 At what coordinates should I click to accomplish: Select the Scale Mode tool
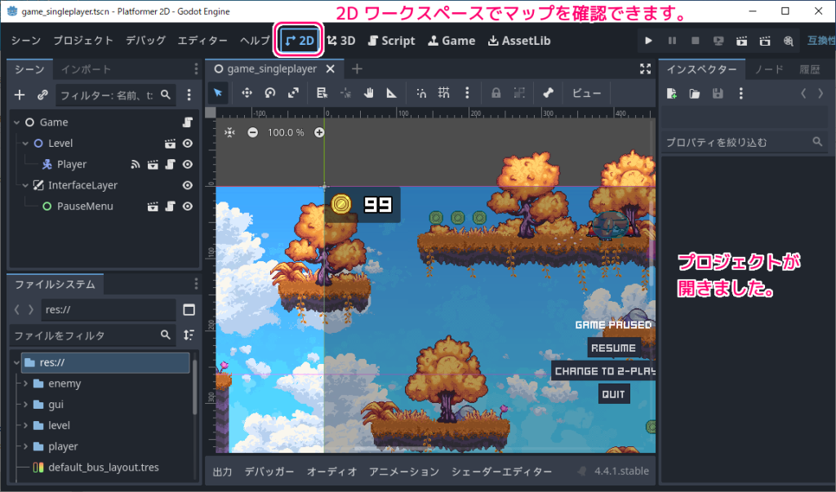point(293,93)
